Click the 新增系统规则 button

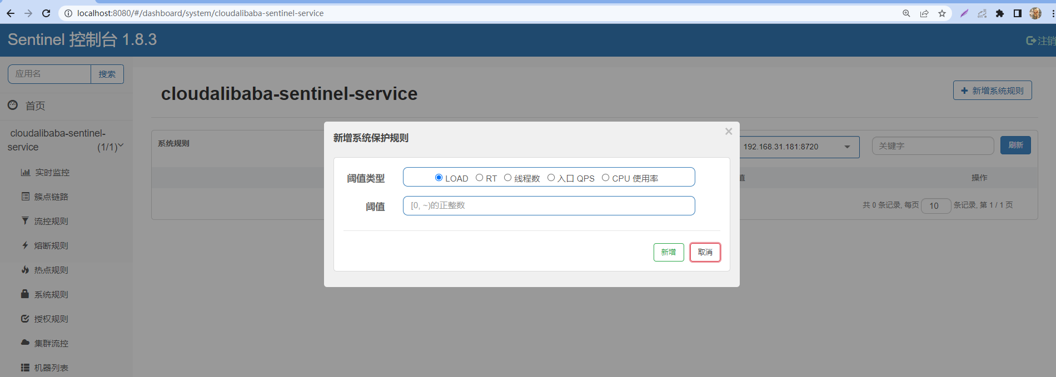[993, 91]
